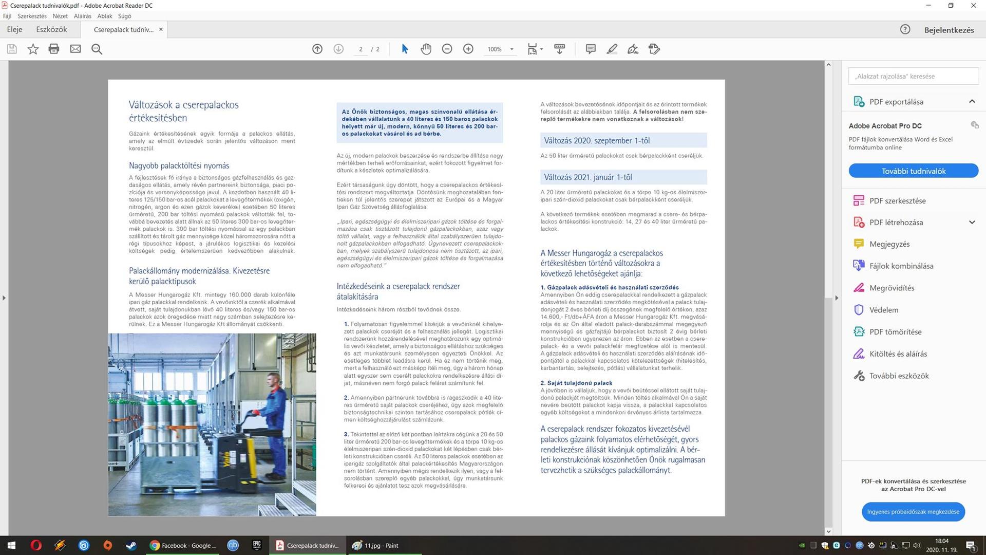Activate the selection arrow tool
Screen dimensions: 986x555
(405, 49)
